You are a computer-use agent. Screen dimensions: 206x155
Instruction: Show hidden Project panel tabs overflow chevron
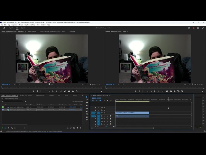83,95
